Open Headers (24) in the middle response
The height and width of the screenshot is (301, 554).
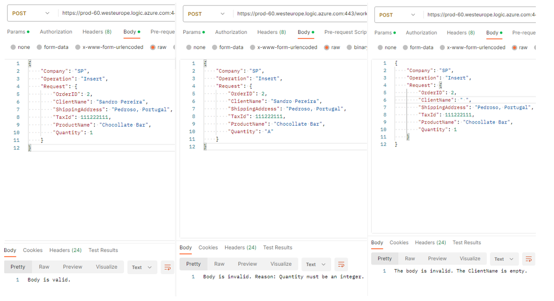[x=240, y=248]
